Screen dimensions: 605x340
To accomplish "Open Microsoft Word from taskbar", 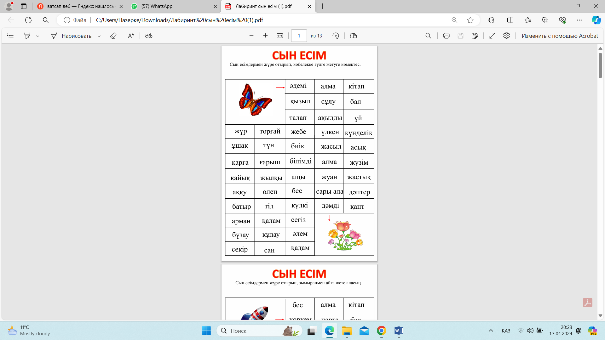I will [x=399, y=331].
